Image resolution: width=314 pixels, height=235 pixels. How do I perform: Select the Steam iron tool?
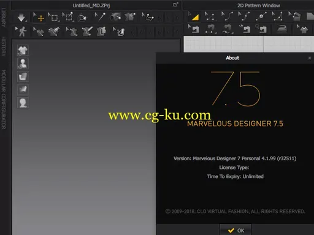pos(281,29)
